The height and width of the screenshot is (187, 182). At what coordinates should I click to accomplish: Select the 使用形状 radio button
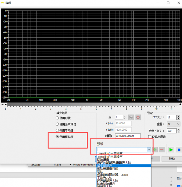[x=57, y=118]
